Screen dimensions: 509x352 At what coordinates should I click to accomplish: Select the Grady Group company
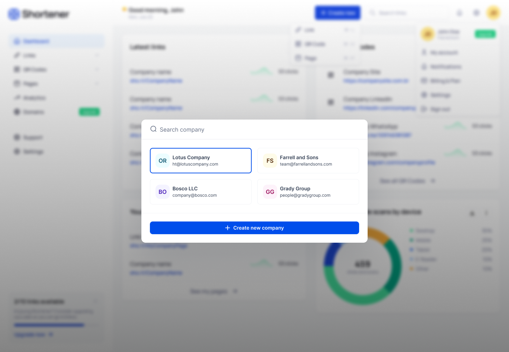click(308, 192)
